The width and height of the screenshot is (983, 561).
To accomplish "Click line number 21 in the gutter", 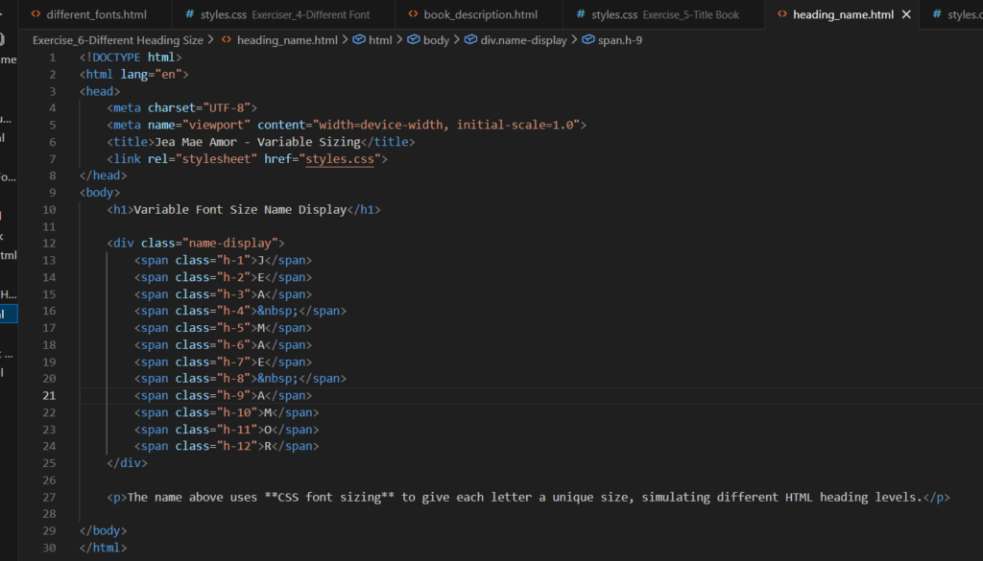I will pos(49,395).
